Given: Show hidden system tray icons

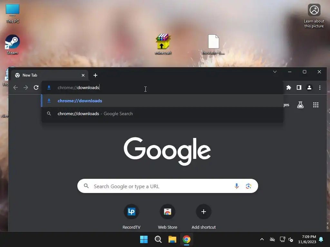Looking at the screenshot, I should (x=262, y=239).
